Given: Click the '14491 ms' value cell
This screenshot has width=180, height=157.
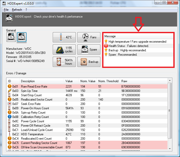Looking at the screenshot, I should coord(71,91).
